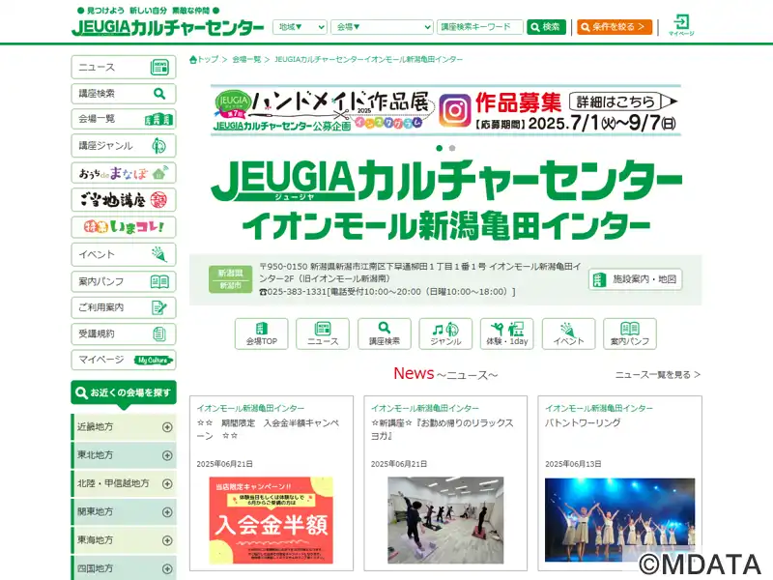
Task: Open the 施設案内・地図 button
Action: (635, 279)
